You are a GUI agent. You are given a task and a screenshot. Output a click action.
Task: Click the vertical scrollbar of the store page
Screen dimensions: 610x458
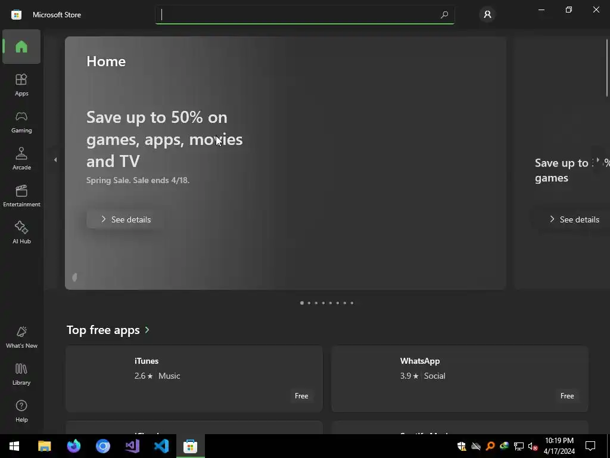(607, 68)
